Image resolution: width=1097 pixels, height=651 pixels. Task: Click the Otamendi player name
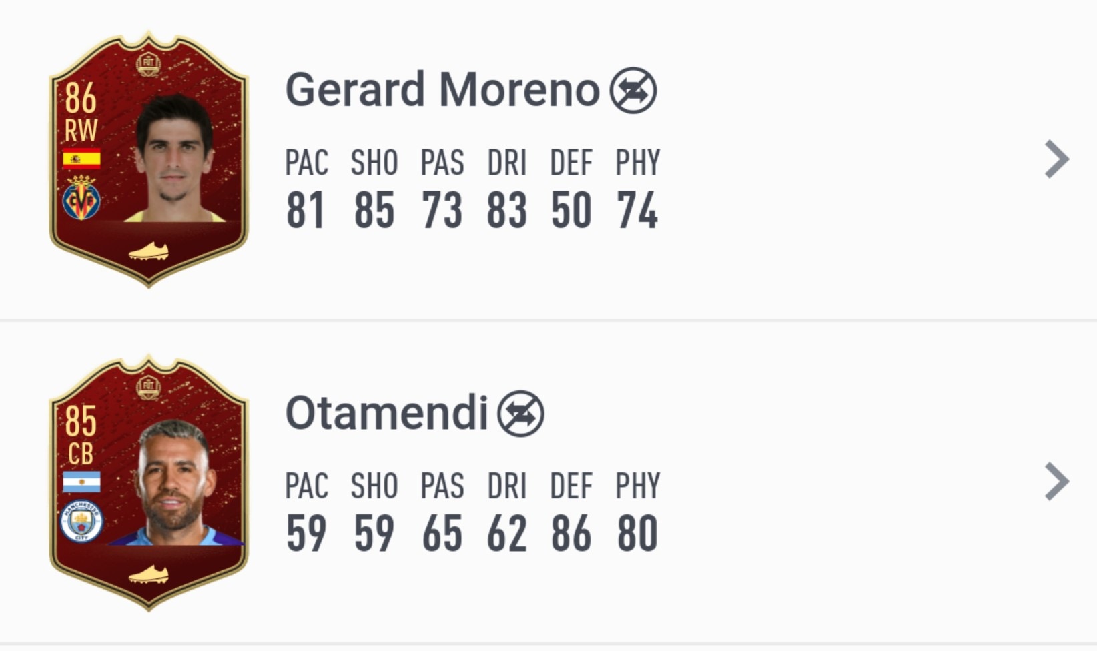pyautogui.click(x=386, y=412)
